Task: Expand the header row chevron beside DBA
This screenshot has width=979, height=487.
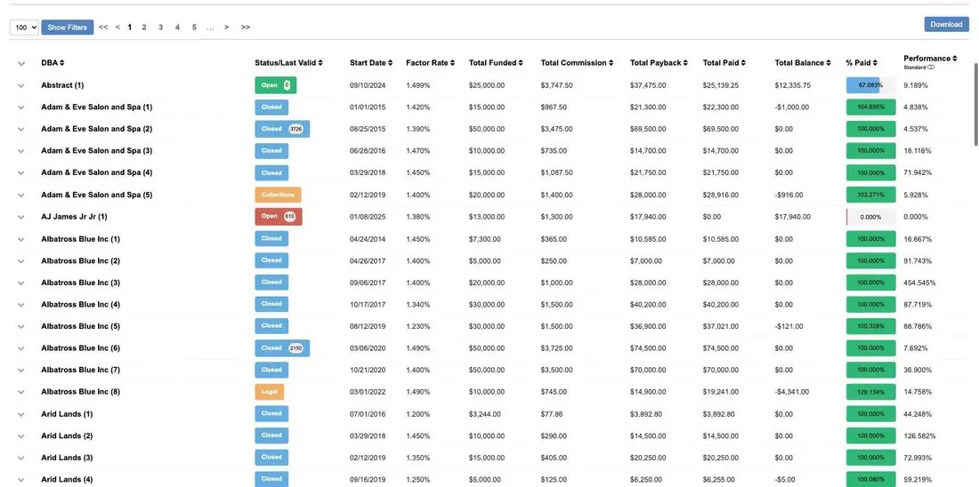Action: pos(21,64)
